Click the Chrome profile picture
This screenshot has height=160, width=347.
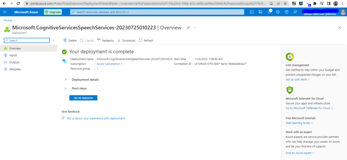[336, 3]
